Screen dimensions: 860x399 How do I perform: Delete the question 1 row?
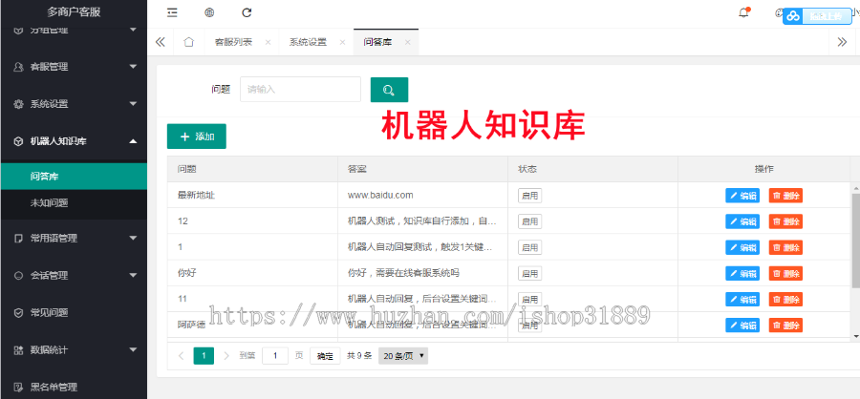[785, 247]
